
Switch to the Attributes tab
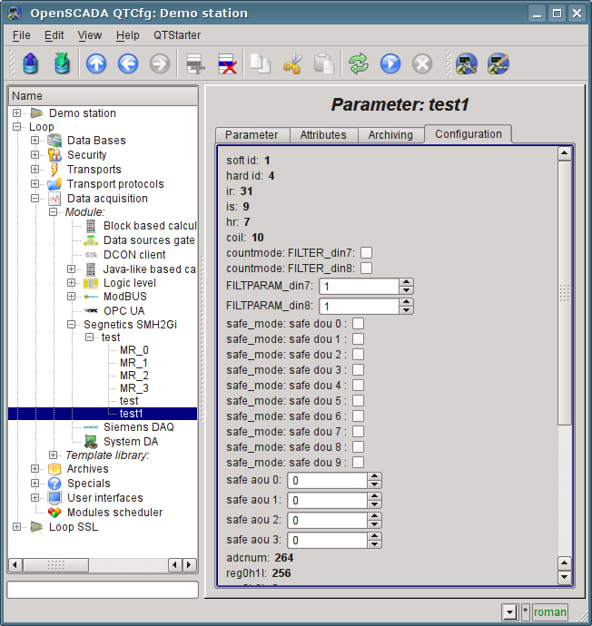click(323, 135)
